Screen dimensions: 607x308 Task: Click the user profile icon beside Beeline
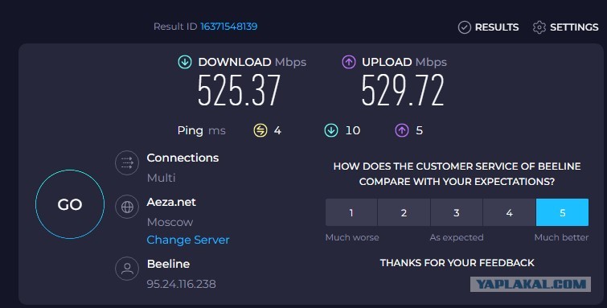127,269
